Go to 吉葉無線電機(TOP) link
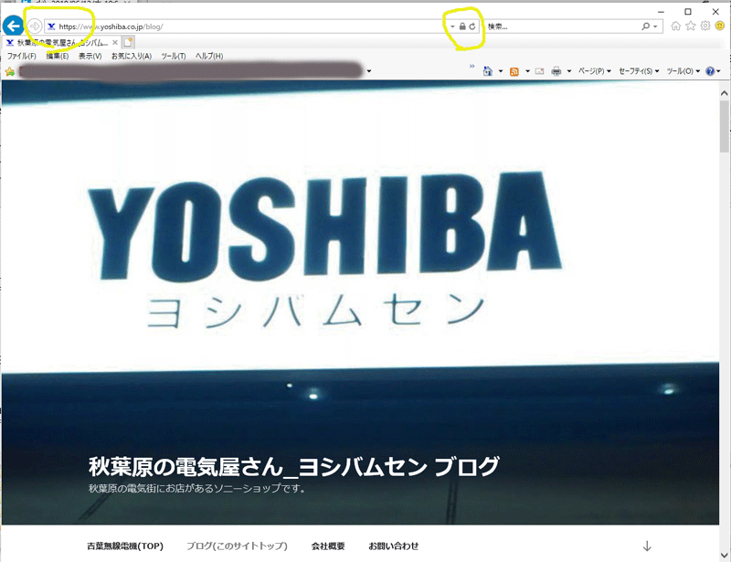Screen dimensions: 731x562 tap(125, 546)
